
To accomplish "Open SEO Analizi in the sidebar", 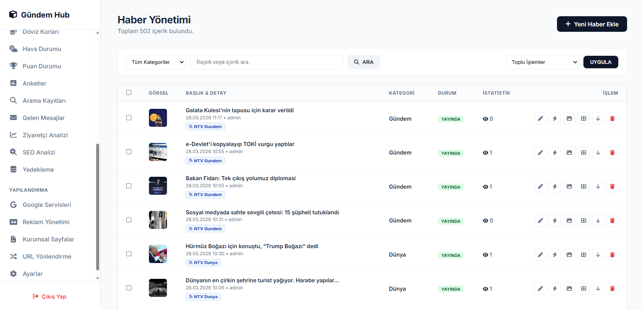I will tap(39, 152).
